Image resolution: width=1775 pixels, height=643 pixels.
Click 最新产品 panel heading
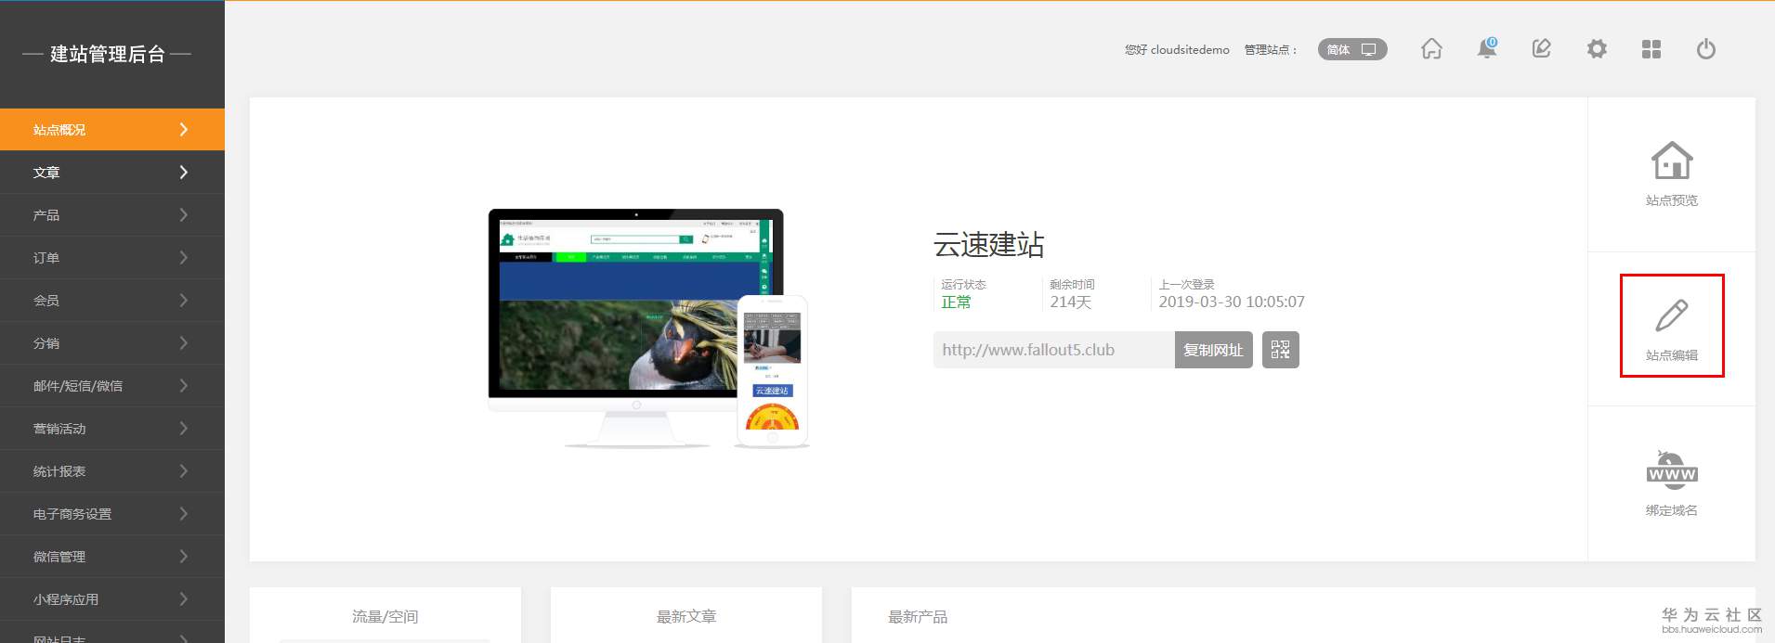(x=918, y=616)
